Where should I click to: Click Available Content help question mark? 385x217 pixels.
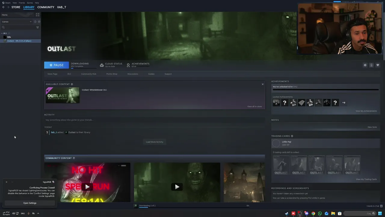click(x=72, y=84)
